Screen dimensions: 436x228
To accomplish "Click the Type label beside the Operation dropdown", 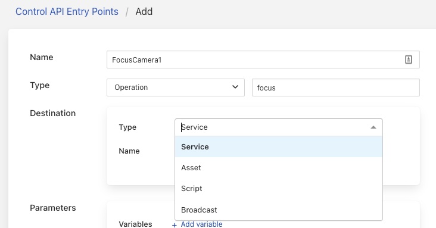I will (39, 85).
